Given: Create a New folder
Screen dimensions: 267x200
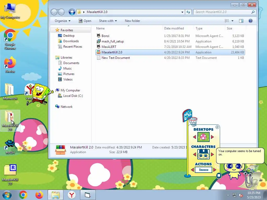Looking at the screenshot, I should (132, 21).
